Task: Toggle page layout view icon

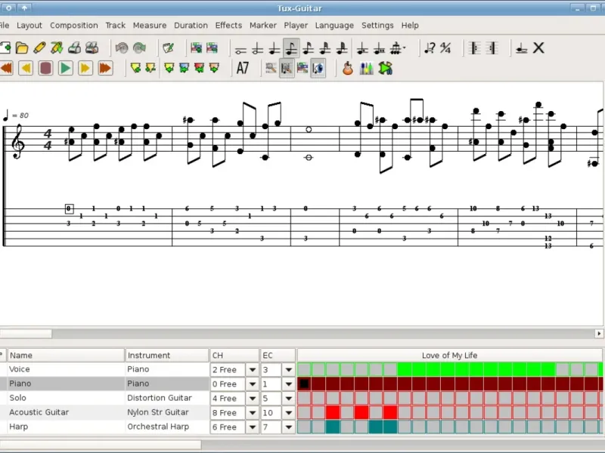Action: [x=271, y=69]
